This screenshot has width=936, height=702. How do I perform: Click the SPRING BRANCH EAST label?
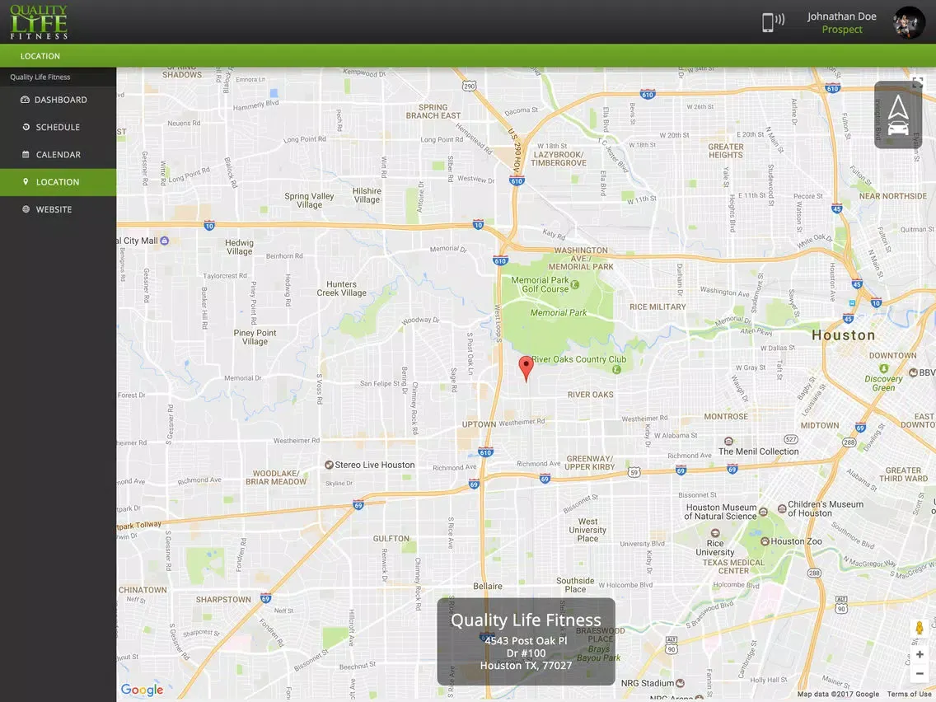433,111
